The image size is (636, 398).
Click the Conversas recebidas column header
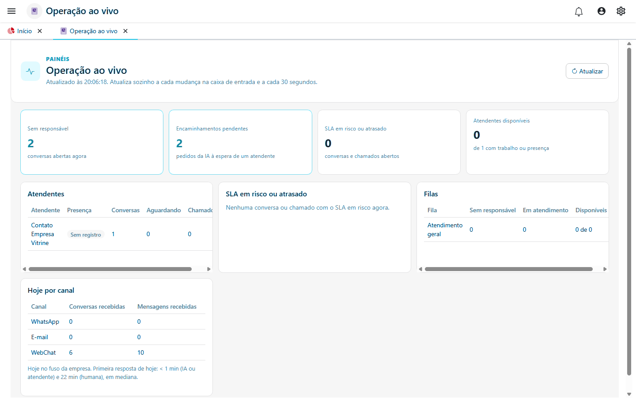coord(97,306)
